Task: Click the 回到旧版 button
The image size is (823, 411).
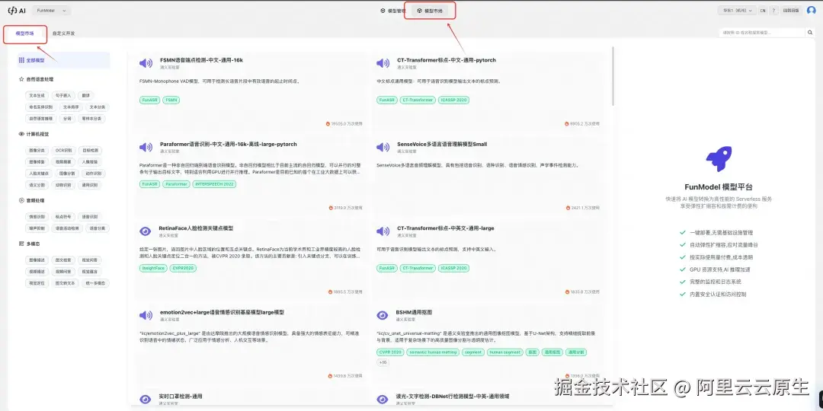Action: coord(792,10)
